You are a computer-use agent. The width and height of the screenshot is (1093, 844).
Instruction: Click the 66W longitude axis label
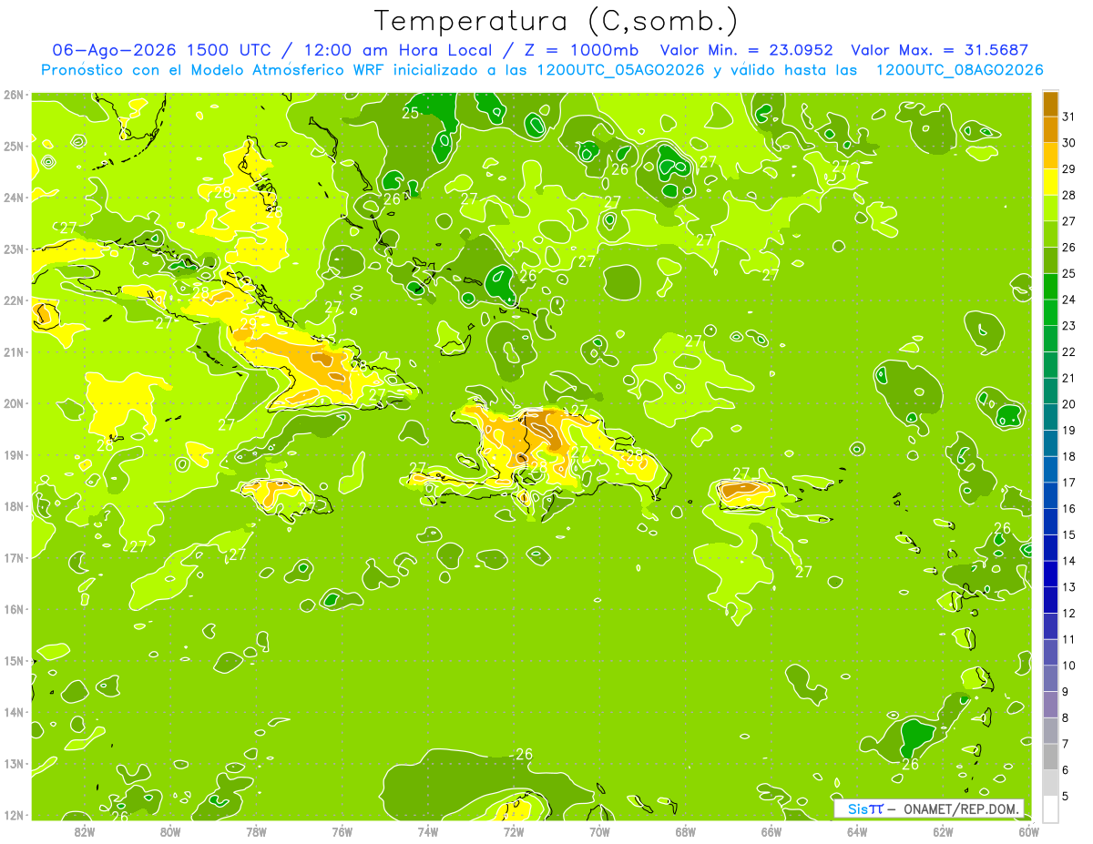tap(771, 831)
